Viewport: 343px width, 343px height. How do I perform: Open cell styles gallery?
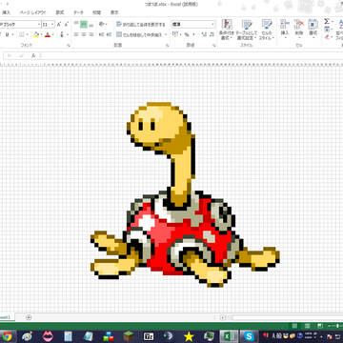click(x=266, y=30)
